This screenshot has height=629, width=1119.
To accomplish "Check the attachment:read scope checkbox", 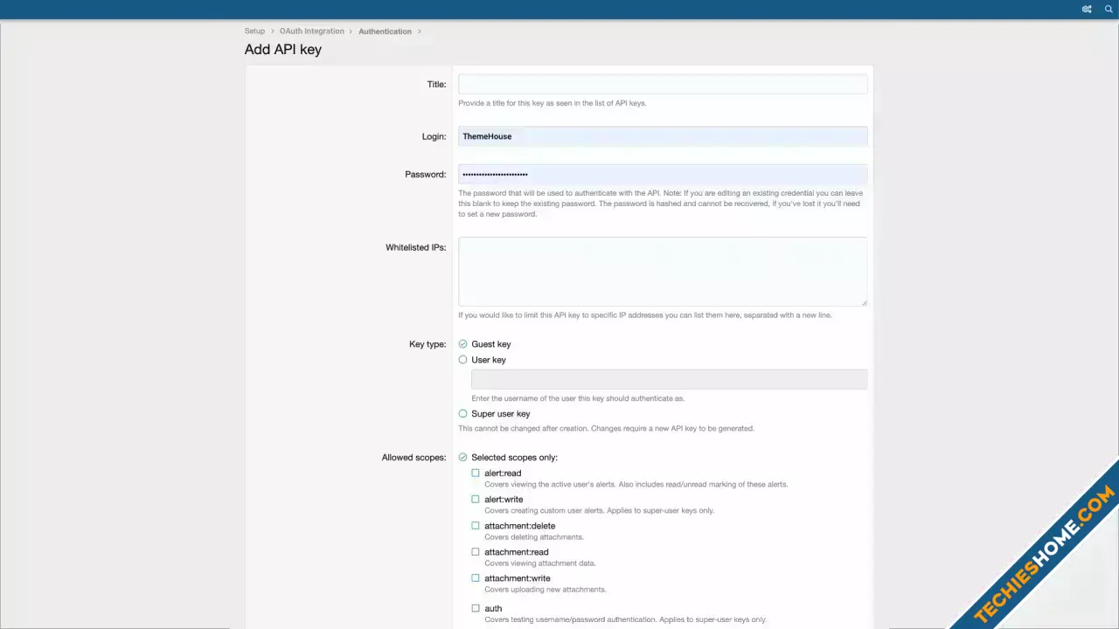I will coord(476,552).
